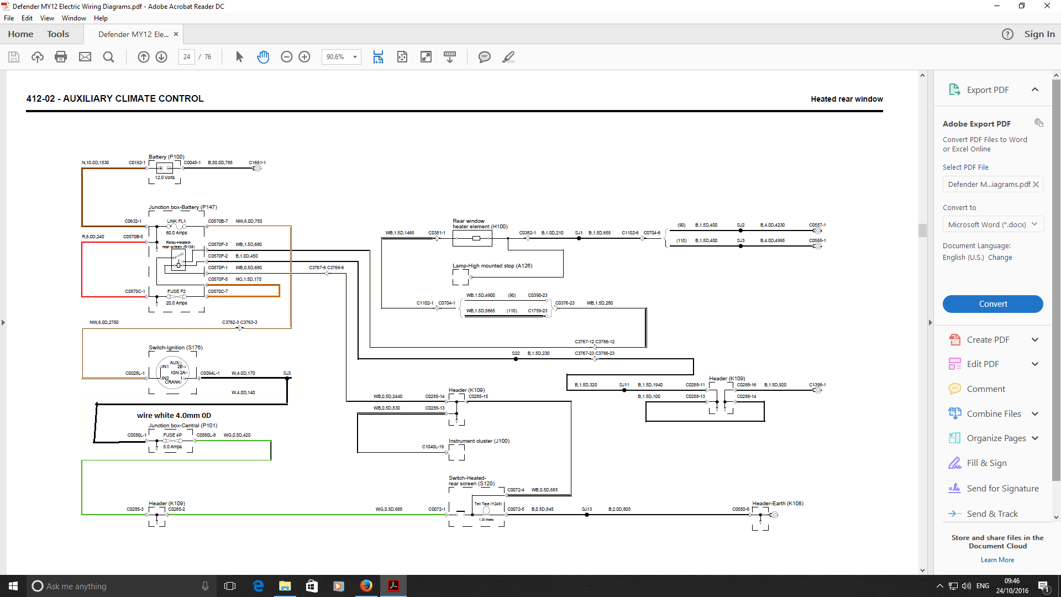Expand the Organize Pages section
This screenshot has width=1061, height=597.
(x=1035, y=438)
